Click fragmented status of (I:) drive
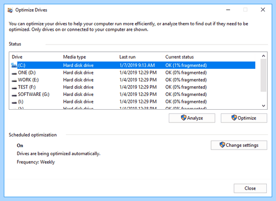Screen dimensions: 276x201 pyautogui.click(x=186, y=101)
